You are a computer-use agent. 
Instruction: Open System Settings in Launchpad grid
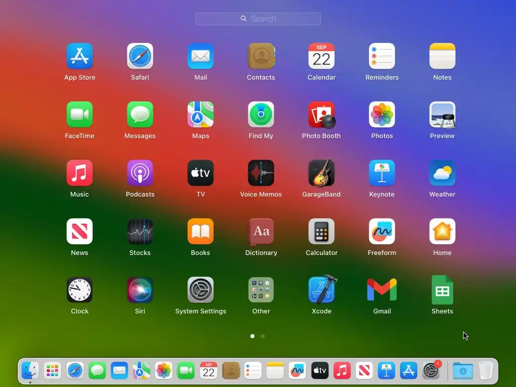coord(201,290)
